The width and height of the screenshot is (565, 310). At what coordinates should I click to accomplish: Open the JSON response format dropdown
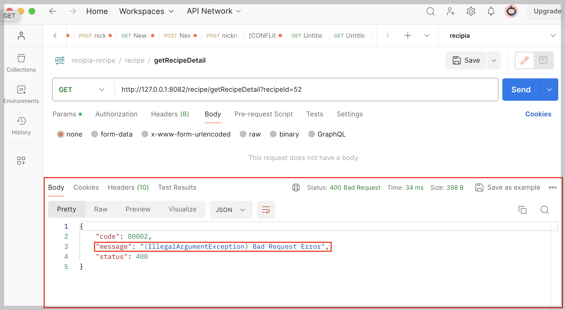[231, 210]
